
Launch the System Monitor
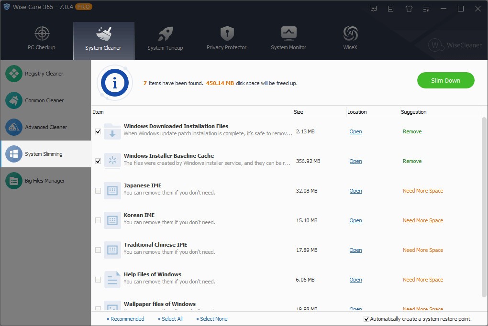coord(288,38)
